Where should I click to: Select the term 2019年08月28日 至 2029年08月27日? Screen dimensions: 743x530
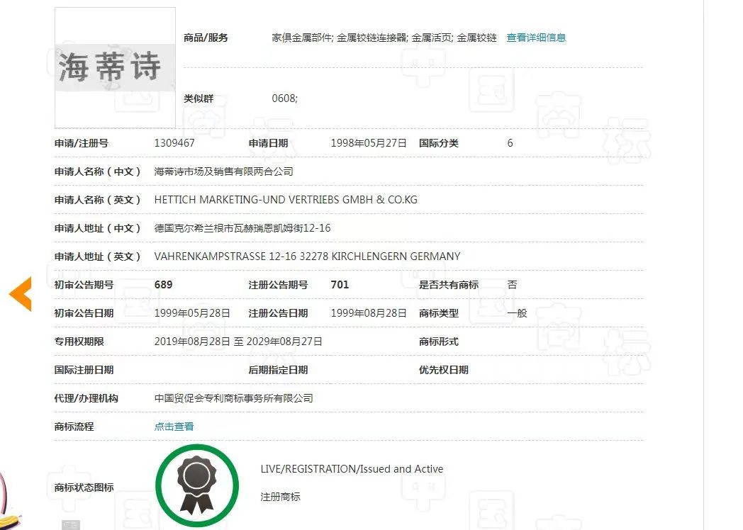click(x=238, y=342)
